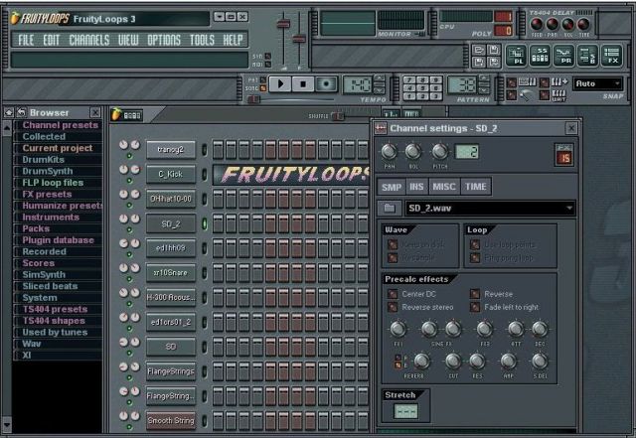This screenshot has height=438, width=636.
Task: Select the trancy2 channel button
Action: pos(171,150)
